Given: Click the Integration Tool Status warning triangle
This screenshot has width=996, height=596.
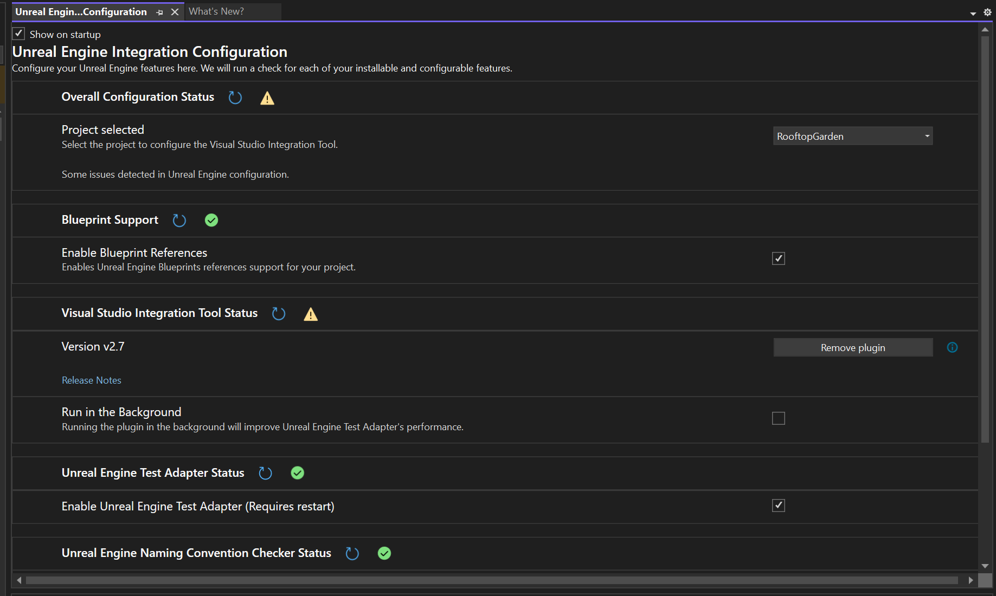Looking at the screenshot, I should pyautogui.click(x=311, y=314).
